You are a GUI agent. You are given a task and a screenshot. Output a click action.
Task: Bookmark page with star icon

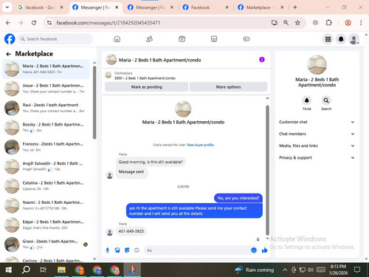[297, 23]
